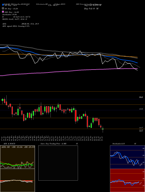This screenshot has width=145, height=192.
Task: Click the 'MACD: 14.43, 14.97, -0.54 D' line
Action: click(15, 19)
